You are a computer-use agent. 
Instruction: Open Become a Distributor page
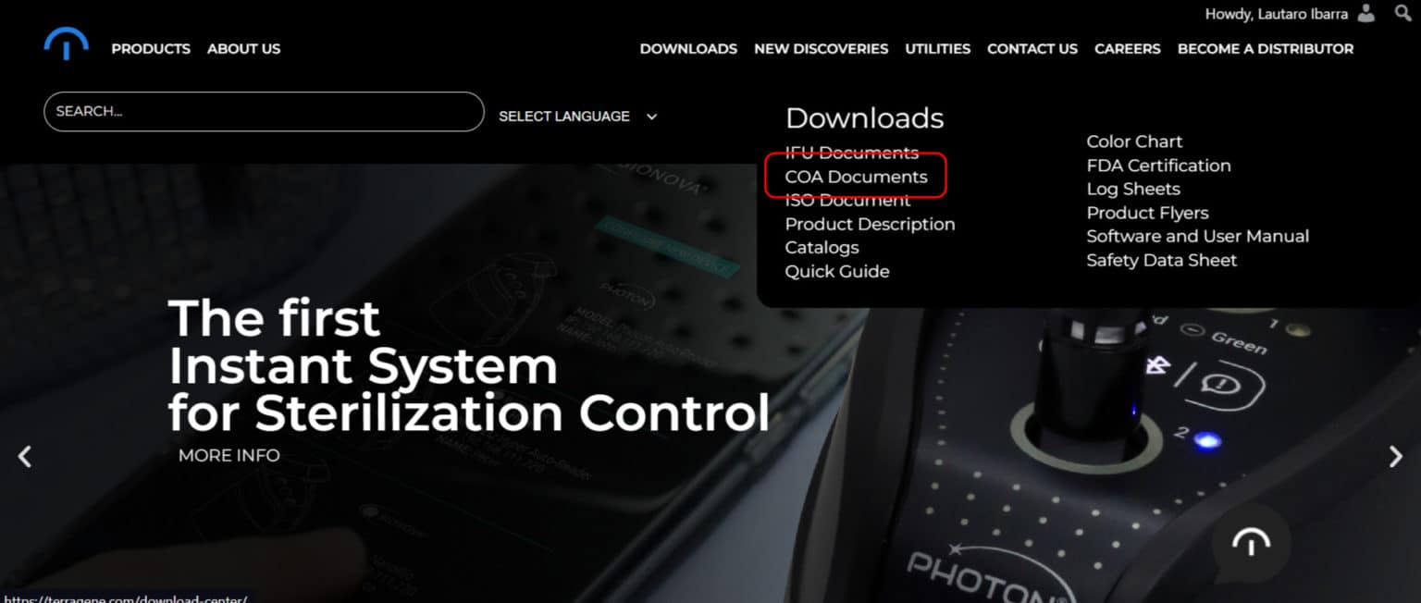(x=1265, y=49)
